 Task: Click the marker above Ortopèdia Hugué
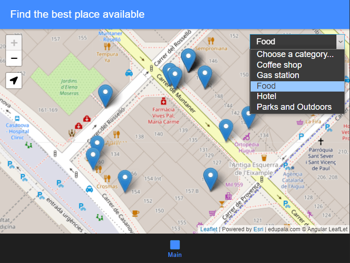[x=226, y=130]
